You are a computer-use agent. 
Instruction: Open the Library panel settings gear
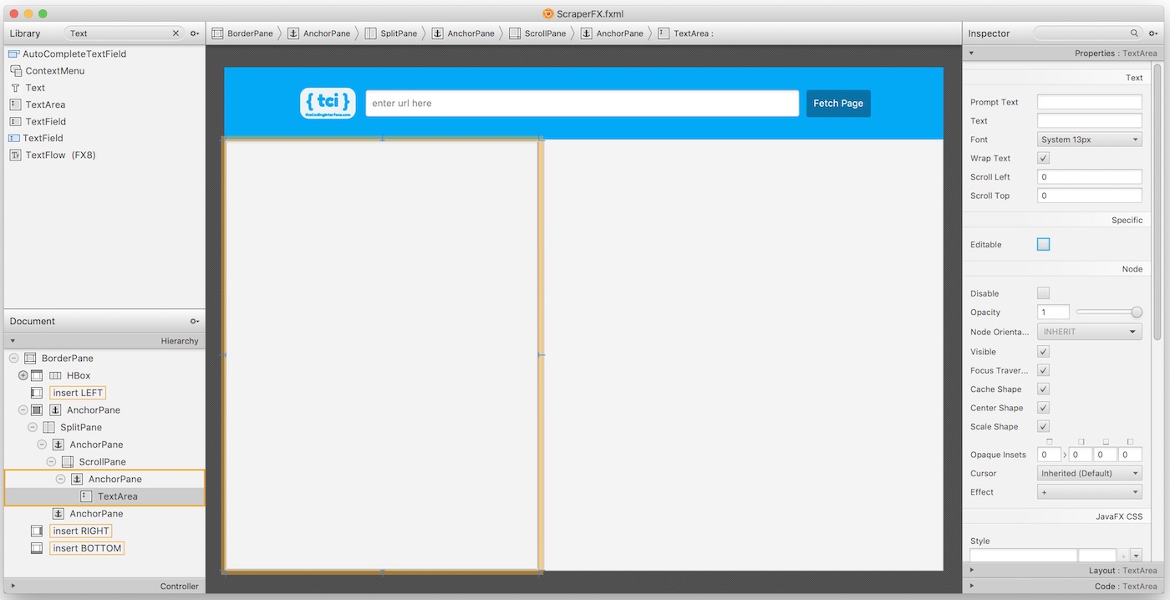[x=194, y=33]
